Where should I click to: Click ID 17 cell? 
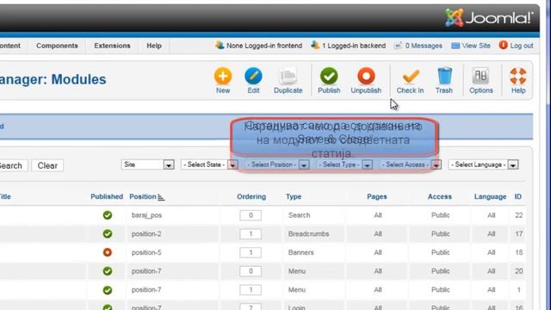pyautogui.click(x=518, y=233)
